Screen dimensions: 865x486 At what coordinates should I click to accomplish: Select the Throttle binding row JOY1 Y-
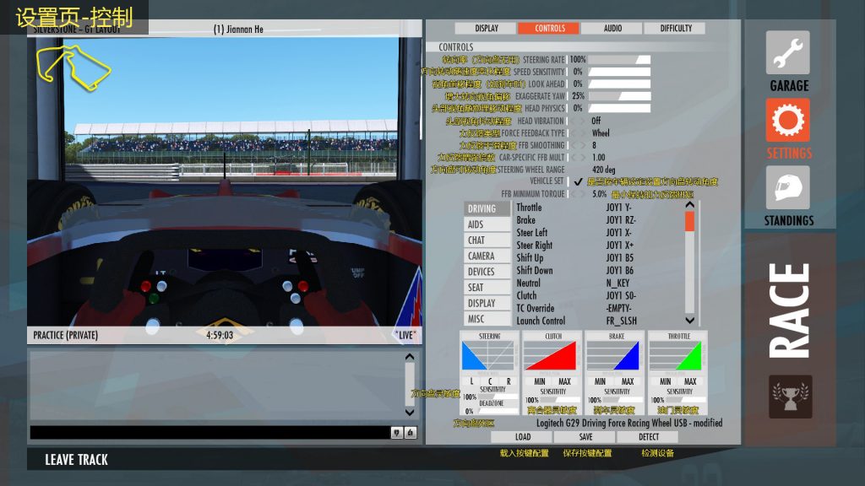599,208
